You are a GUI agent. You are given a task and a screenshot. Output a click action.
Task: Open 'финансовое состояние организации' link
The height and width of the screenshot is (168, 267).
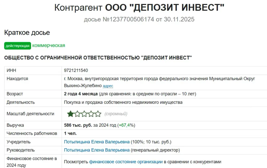click(126, 162)
